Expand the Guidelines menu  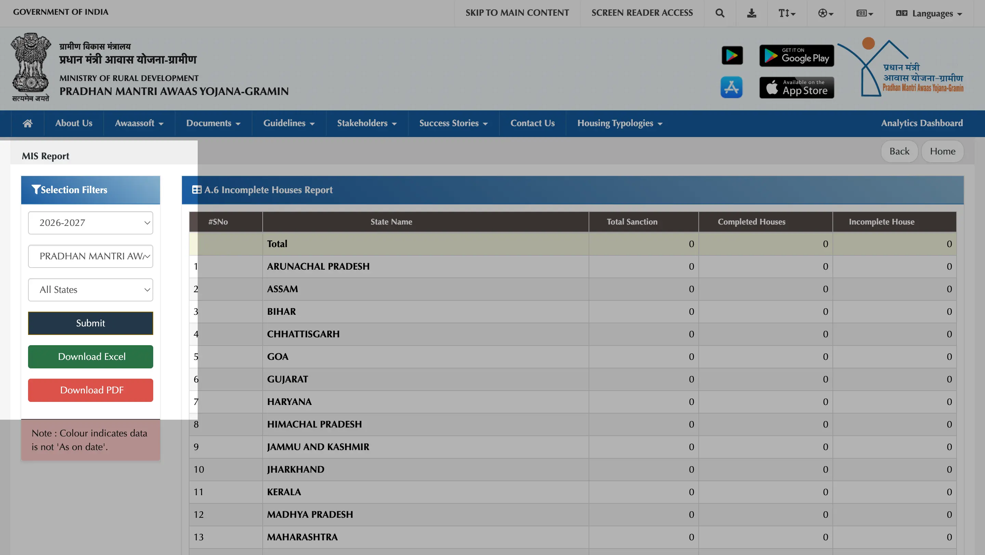click(289, 123)
